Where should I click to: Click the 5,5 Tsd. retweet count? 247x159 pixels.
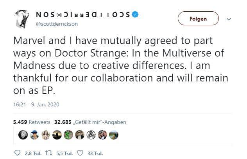click(64, 153)
